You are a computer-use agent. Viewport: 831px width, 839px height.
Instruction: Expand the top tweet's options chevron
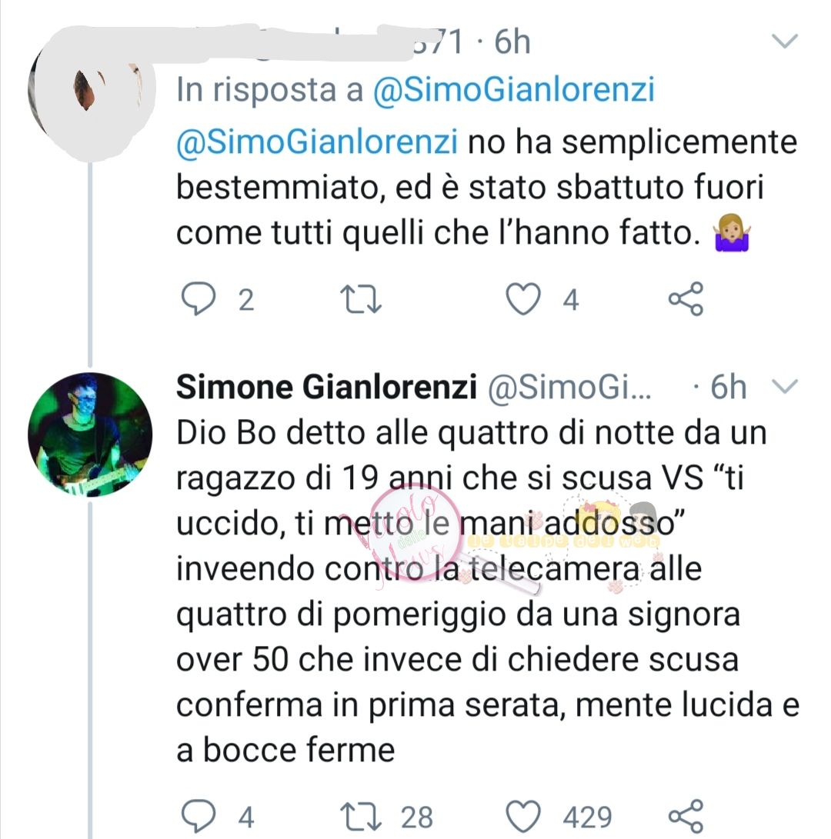(x=786, y=40)
